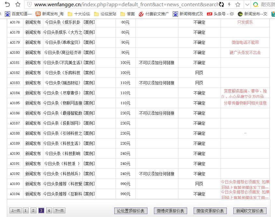
Task: Click the browser undo/back arrow icon
Action: coord(7,4)
